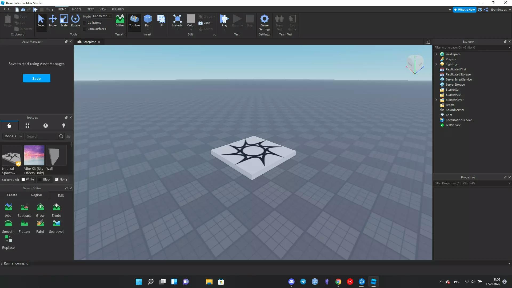This screenshot has width=512, height=288.
Task: Select the Move tool in toolbar
Action: 52,20
